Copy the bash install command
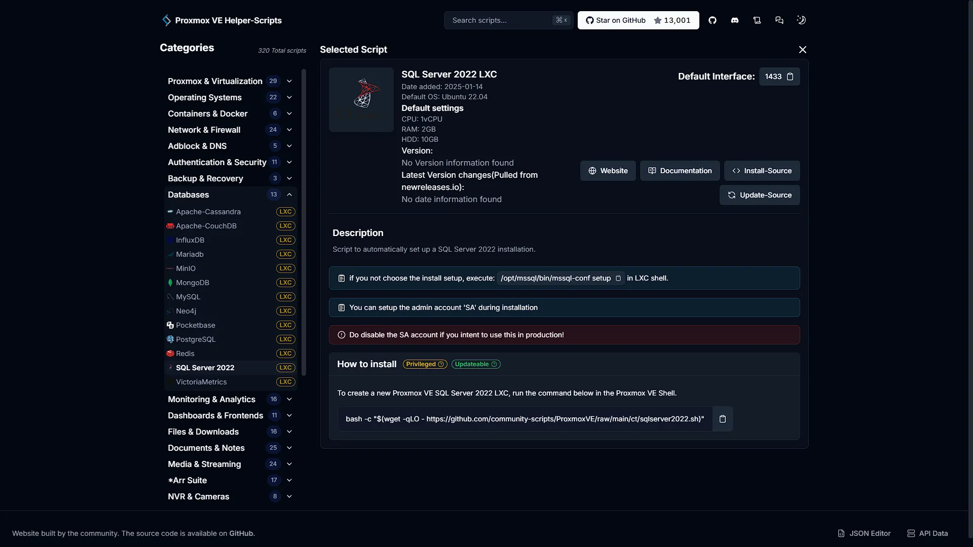Screen dimensions: 973x547 (x=723, y=419)
